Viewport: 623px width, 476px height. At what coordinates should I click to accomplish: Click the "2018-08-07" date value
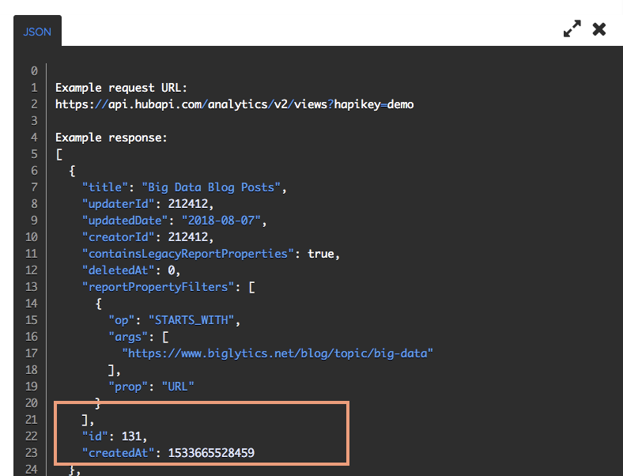tap(221, 221)
